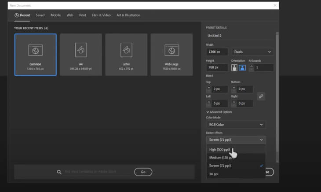
Task: Select the portrait orientation icon
Action: (234, 68)
